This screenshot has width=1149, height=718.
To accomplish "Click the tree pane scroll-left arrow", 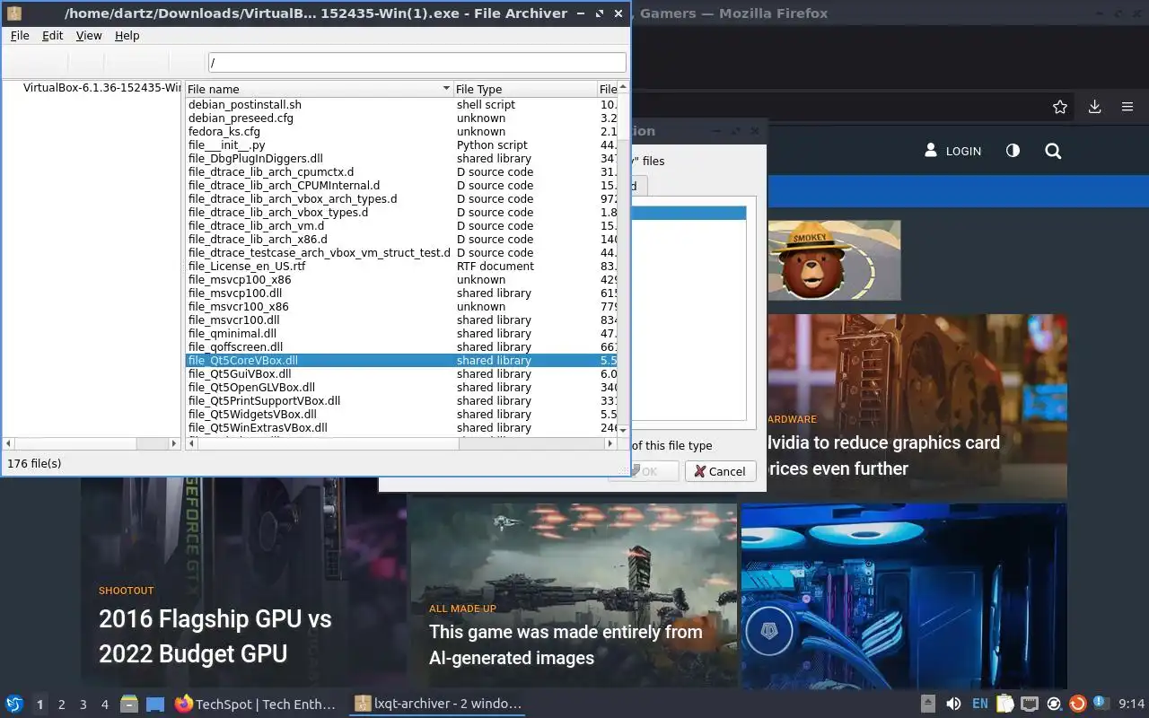I will click(x=9, y=443).
